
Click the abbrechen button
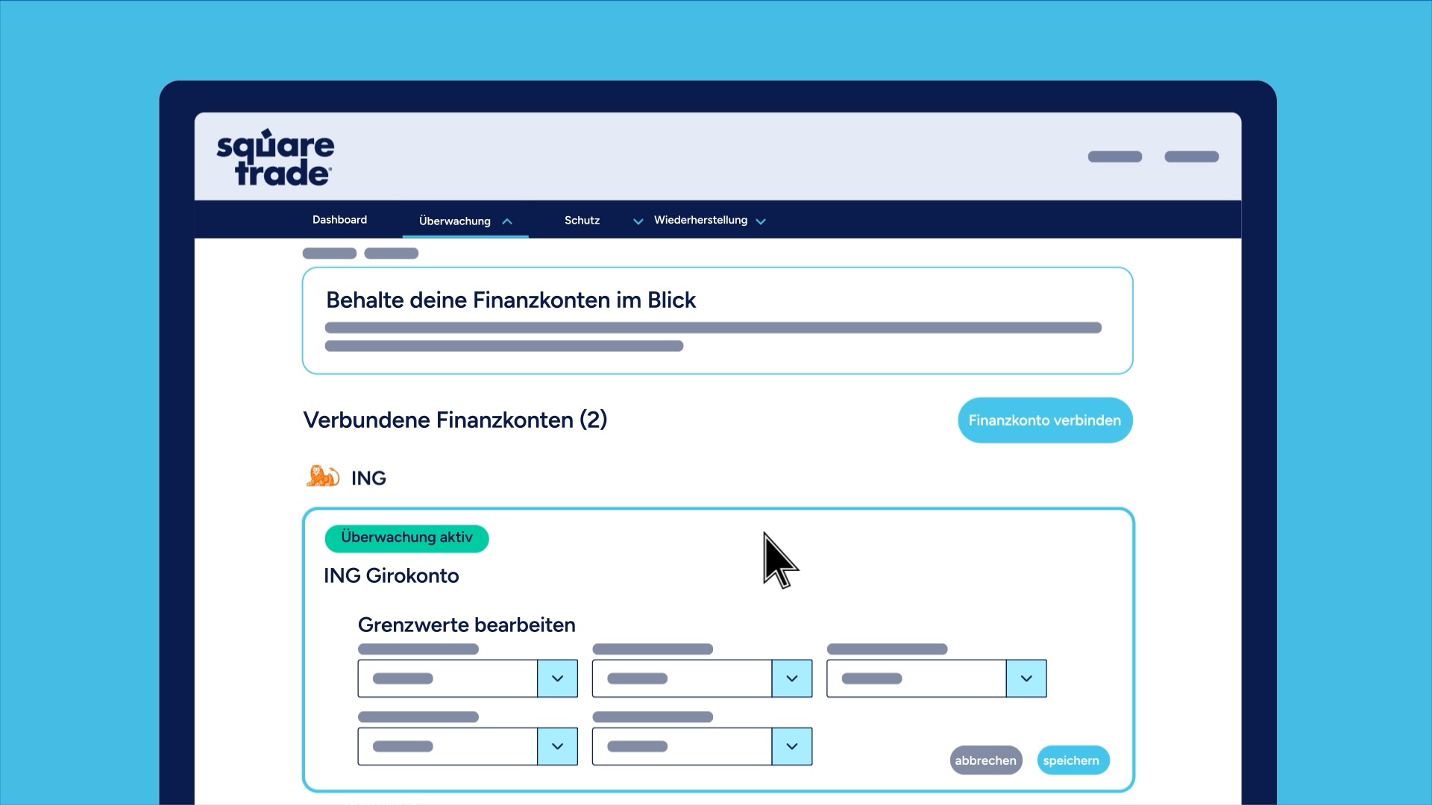(985, 760)
